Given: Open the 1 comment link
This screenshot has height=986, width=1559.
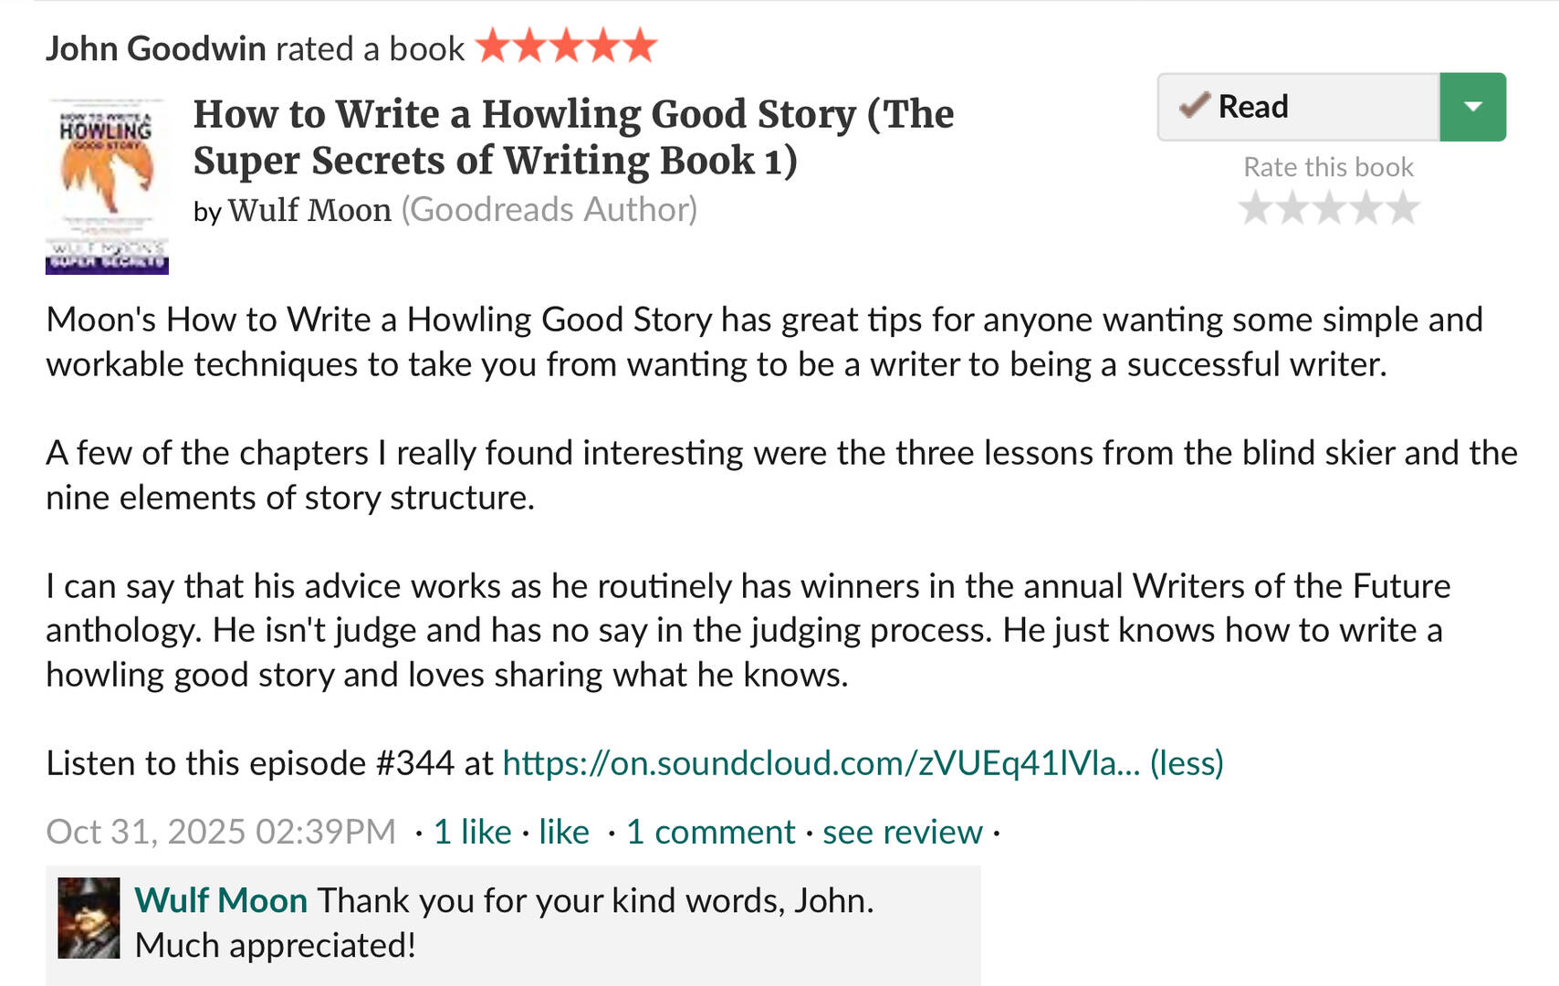Looking at the screenshot, I should pos(710,833).
